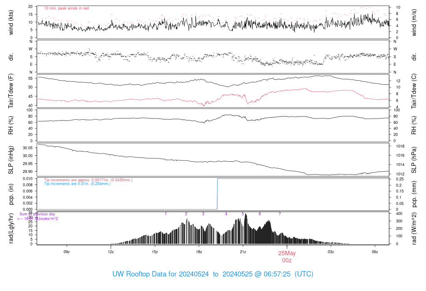This screenshot has width=426, height=291.
Task: Select the 'Tair/Tdew (C)' axis label
Action: 414,91
